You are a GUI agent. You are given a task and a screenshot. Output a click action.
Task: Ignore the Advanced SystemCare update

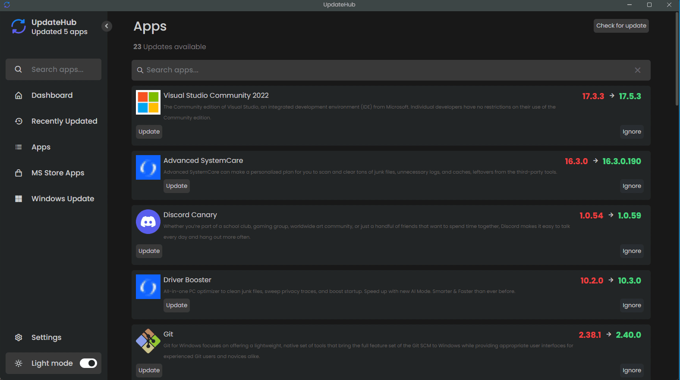pos(632,186)
